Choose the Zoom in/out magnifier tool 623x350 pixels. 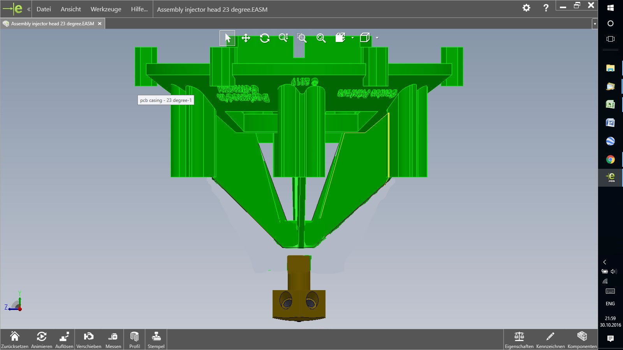pyautogui.click(x=283, y=38)
